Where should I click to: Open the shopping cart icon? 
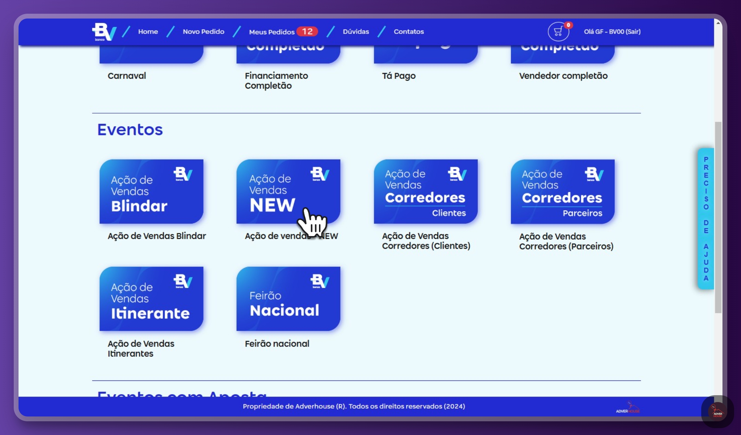point(558,32)
